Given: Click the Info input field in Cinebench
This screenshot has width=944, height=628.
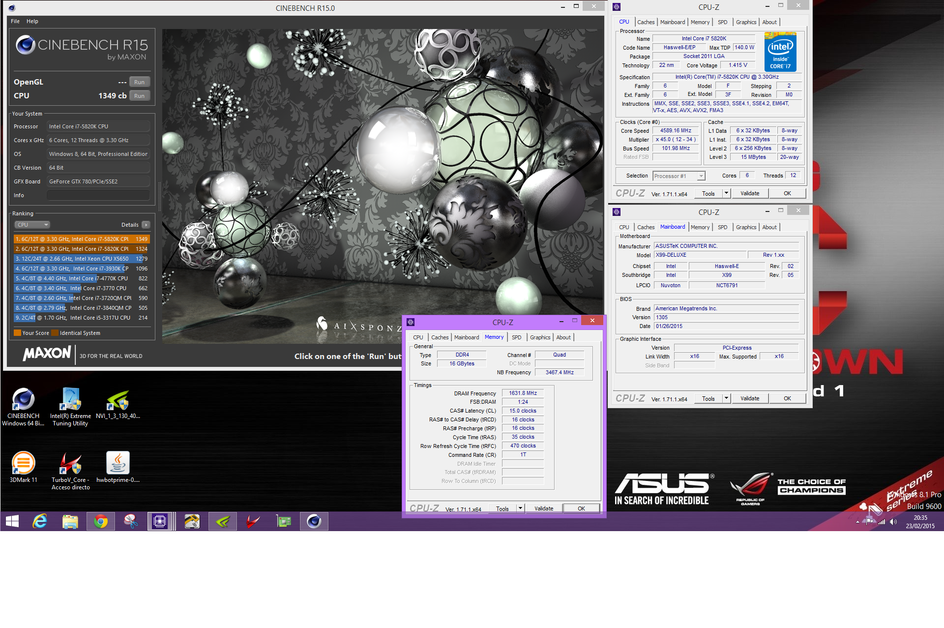Looking at the screenshot, I should pos(98,195).
